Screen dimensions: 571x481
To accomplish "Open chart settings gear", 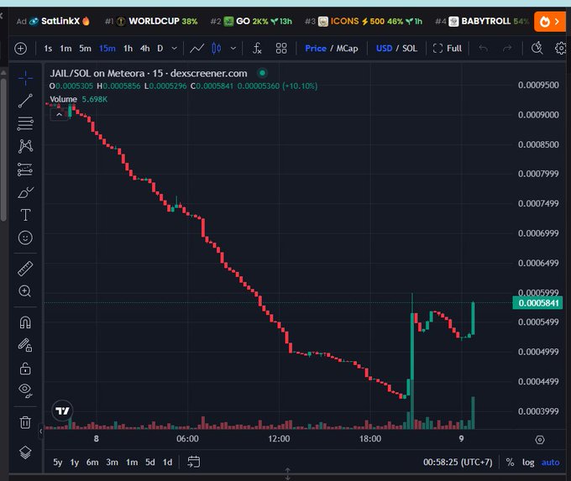I will pyautogui.click(x=561, y=49).
